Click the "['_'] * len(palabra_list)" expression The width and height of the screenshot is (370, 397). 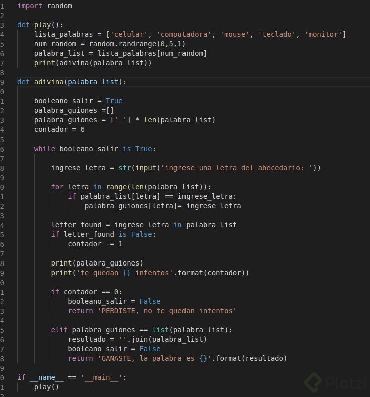[162, 120]
